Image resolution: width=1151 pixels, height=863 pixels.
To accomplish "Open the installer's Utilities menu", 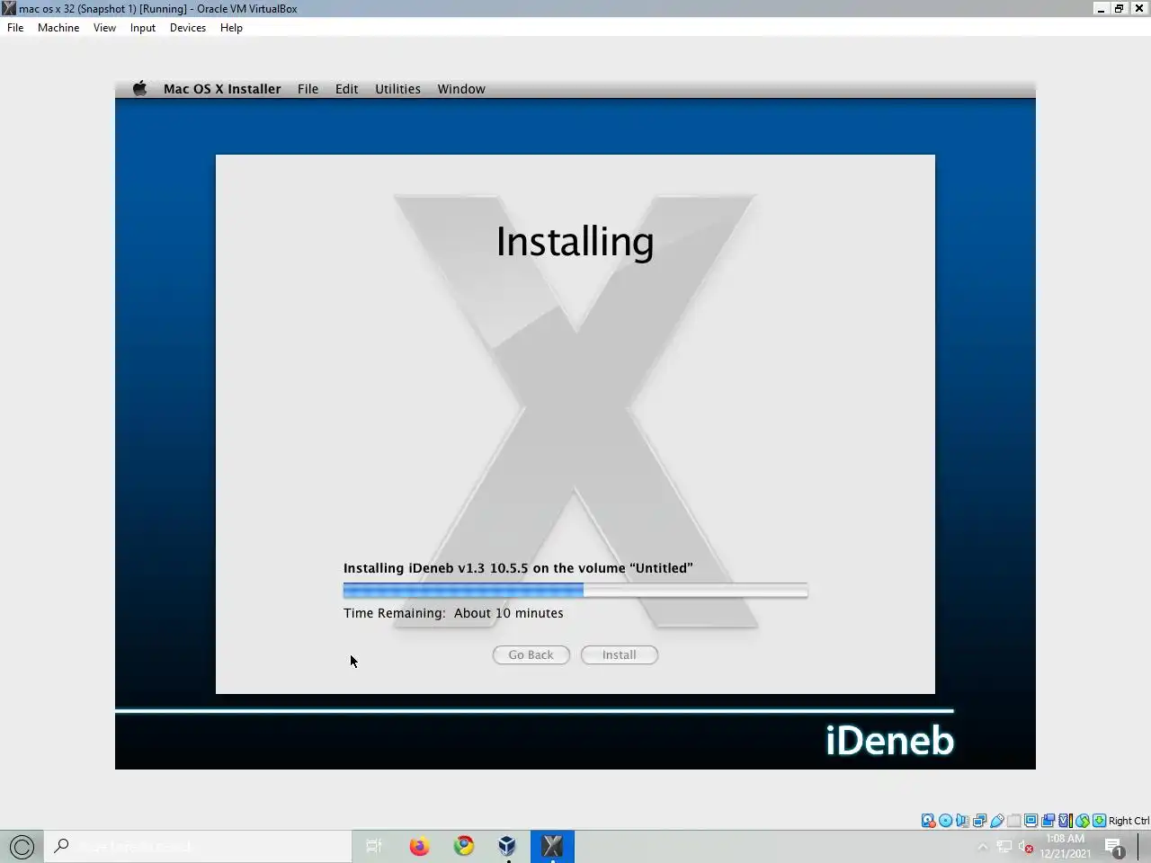I will point(397,89).
